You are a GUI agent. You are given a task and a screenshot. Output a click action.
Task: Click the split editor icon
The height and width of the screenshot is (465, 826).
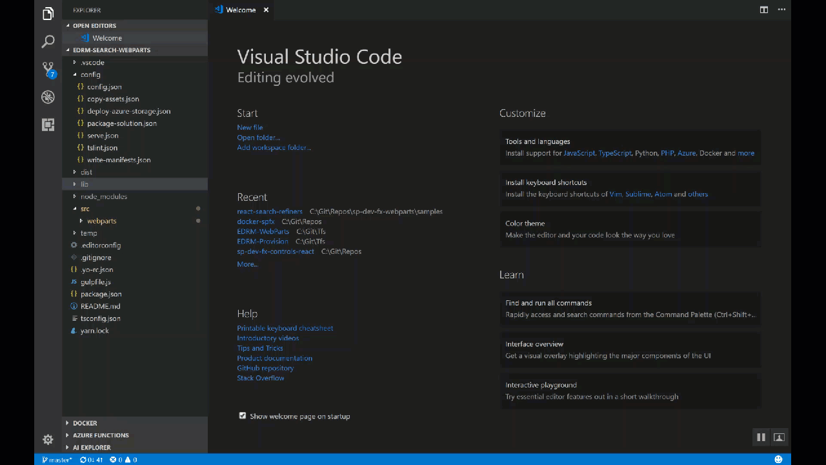pos(763,10)
